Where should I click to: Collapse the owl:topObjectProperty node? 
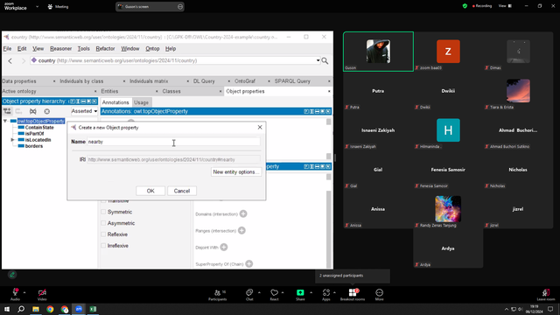click(5, 121)
